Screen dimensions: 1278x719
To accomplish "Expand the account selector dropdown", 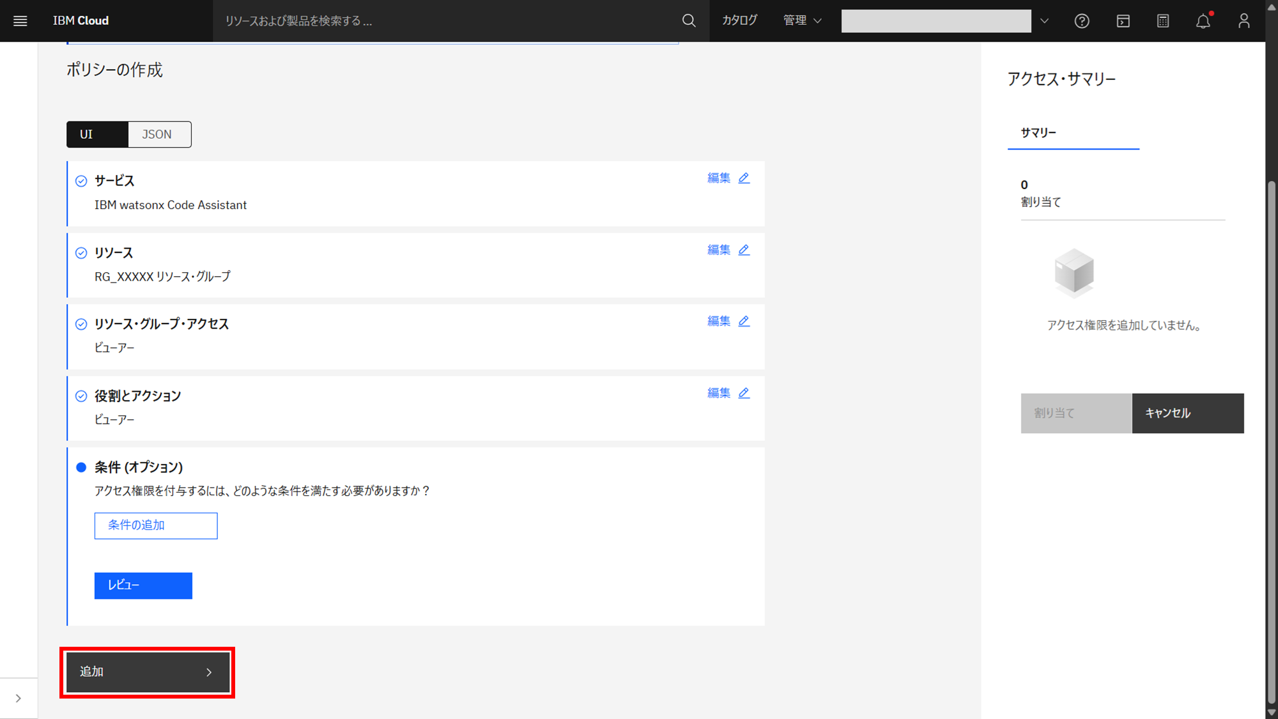I will click(1044, 21).
